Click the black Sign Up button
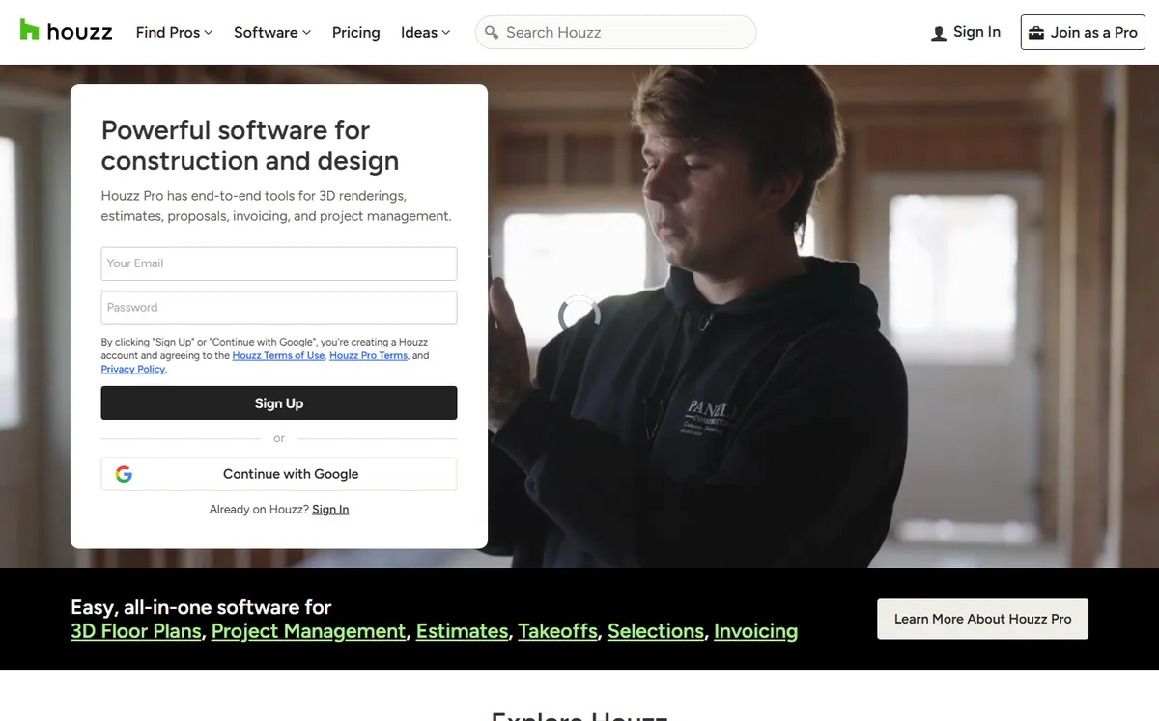 click(x=279, y=403)
